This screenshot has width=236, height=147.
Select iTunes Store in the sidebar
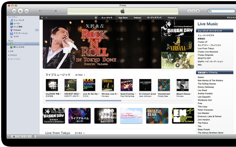coord(23,44)
